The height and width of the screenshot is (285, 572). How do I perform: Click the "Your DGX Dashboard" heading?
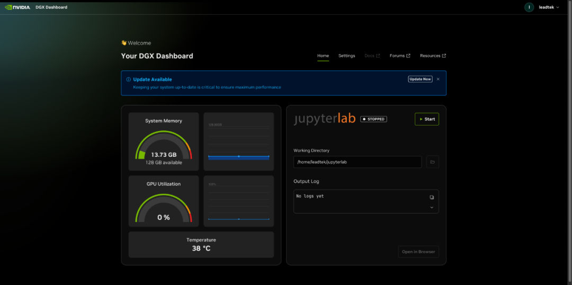pos(157,56)
